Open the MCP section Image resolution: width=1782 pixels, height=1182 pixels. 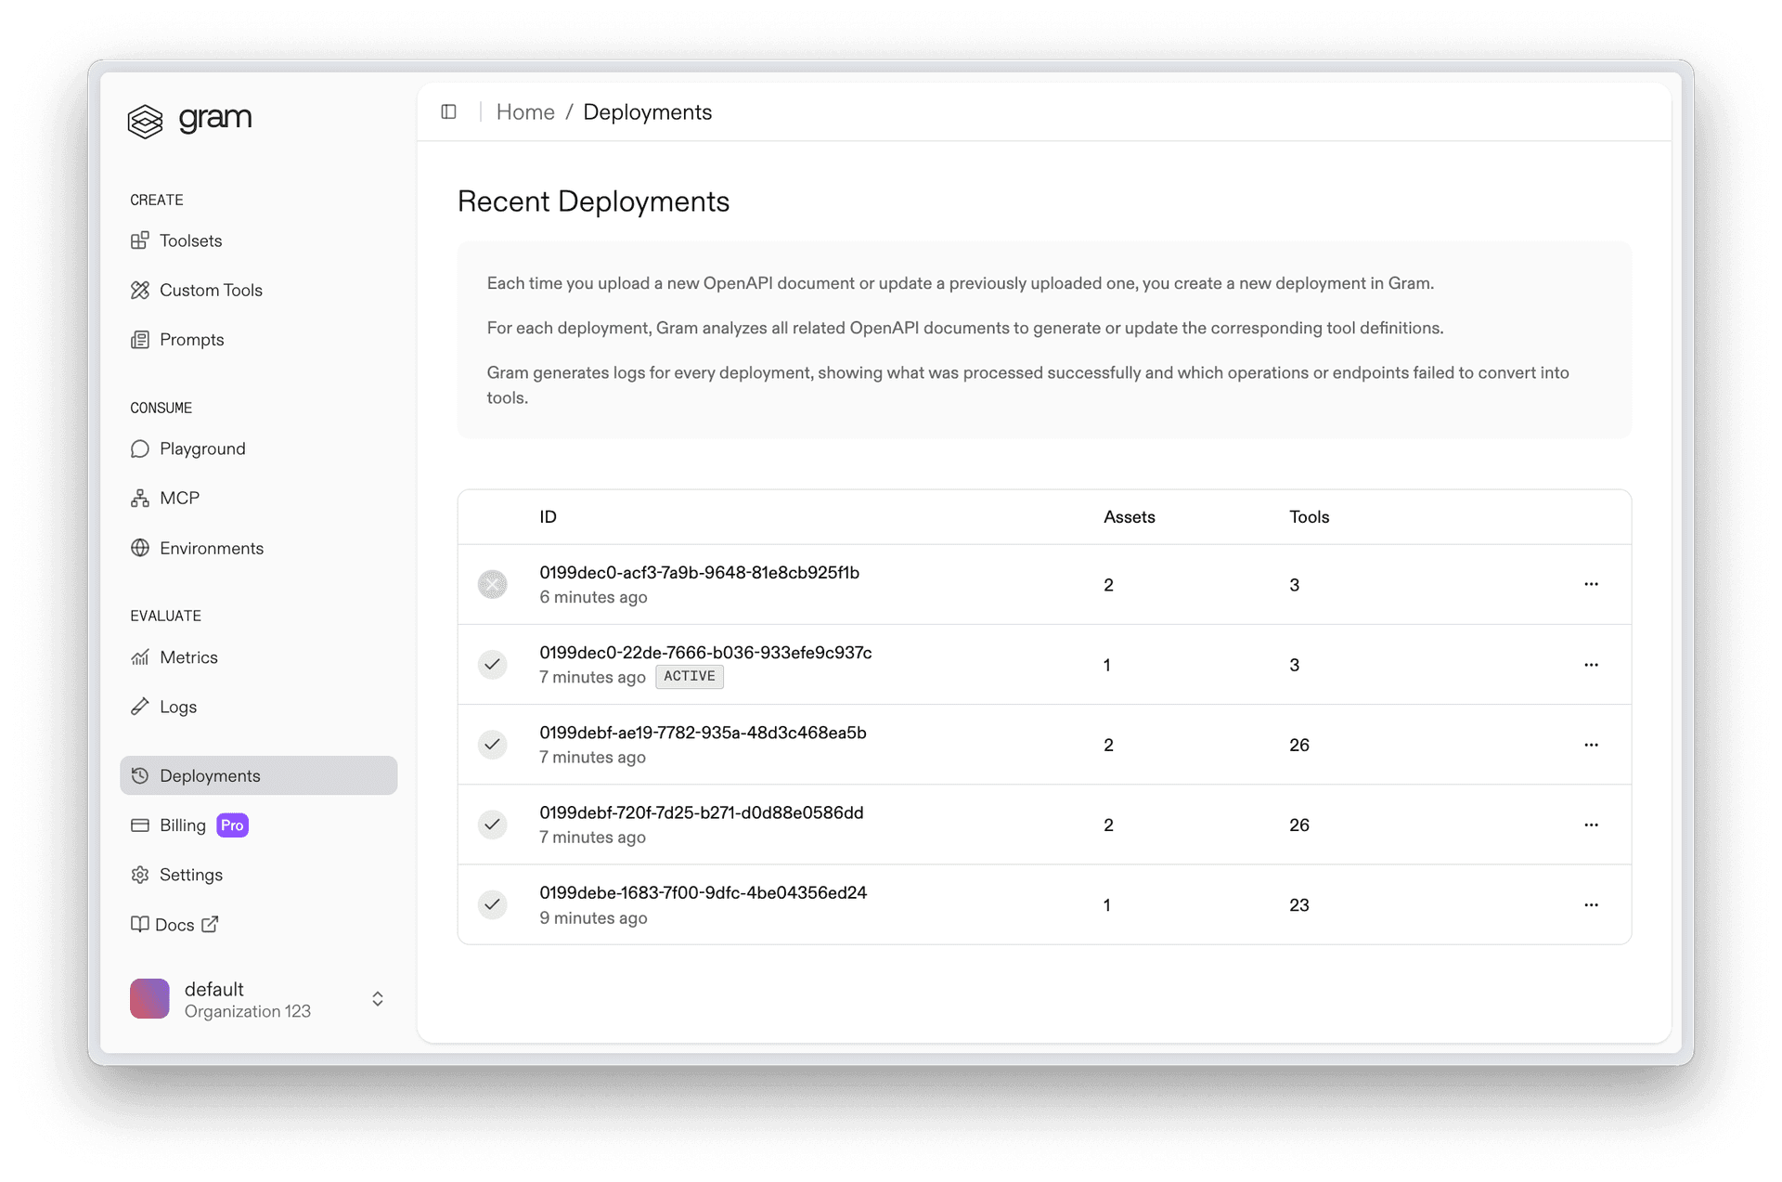tap(178, 498)
